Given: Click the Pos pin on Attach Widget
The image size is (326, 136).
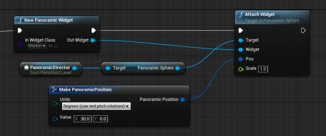Looking at the screenshot, I should pyautogui.click(x=241, y=59).
